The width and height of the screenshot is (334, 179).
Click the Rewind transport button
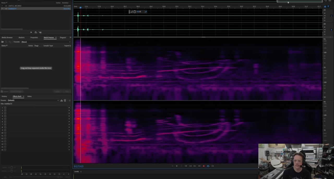[190, 166]
